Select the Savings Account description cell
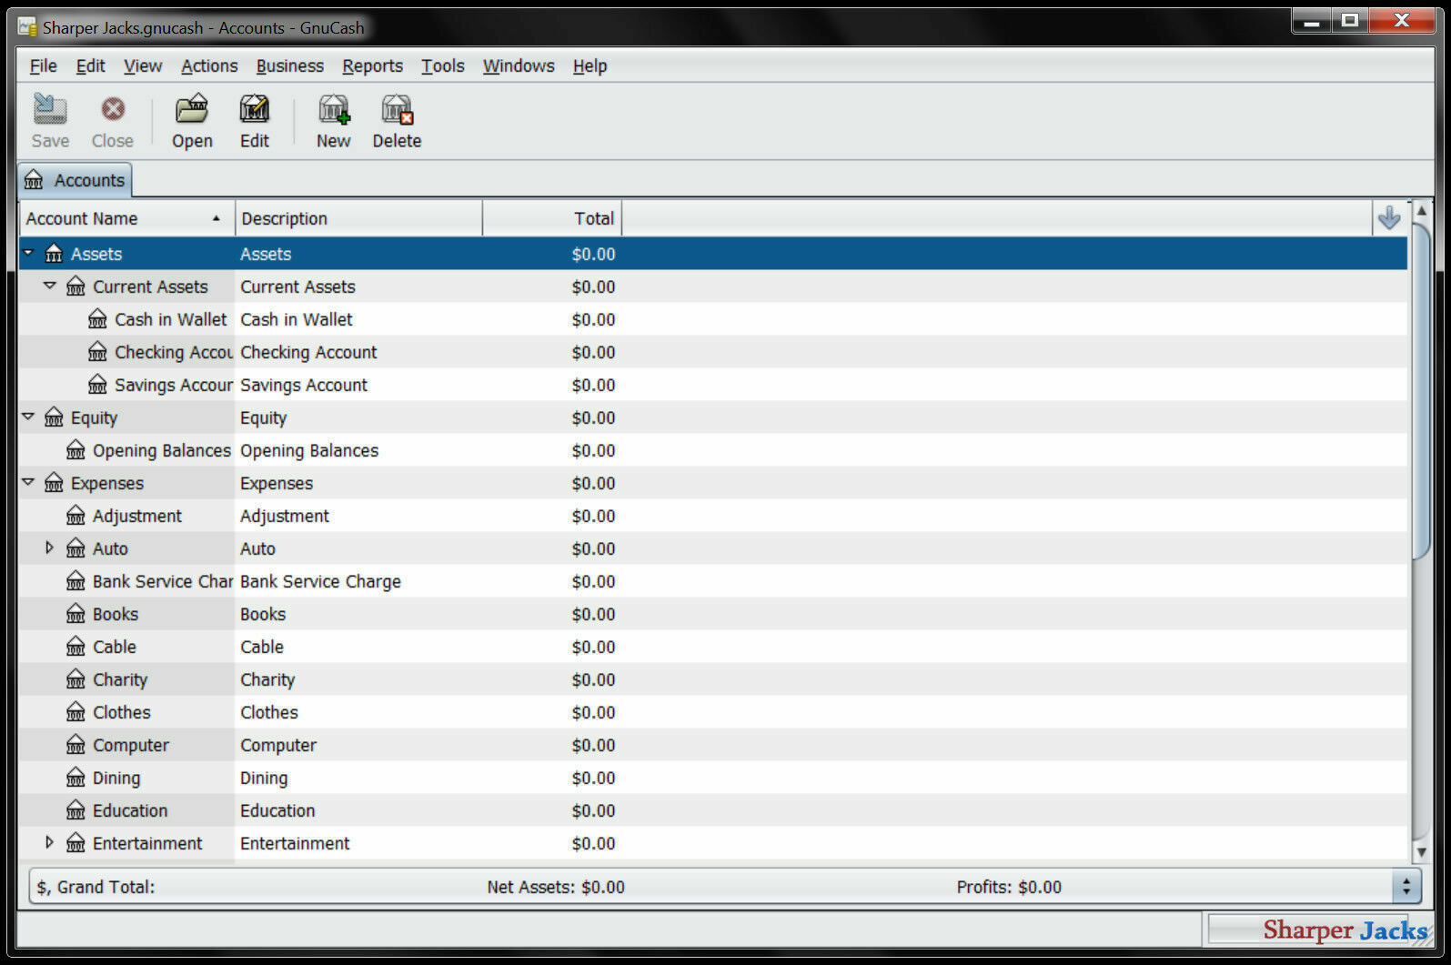Image resolution: width=1451 pixels, height=965 pixels. [304, 385]
